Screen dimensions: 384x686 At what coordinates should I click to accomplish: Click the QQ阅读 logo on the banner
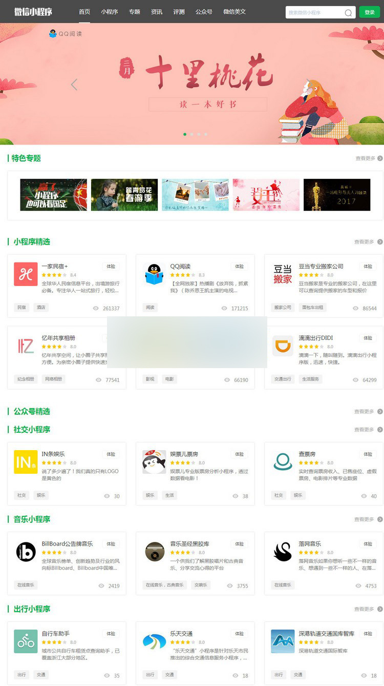(x=65, y=33)
